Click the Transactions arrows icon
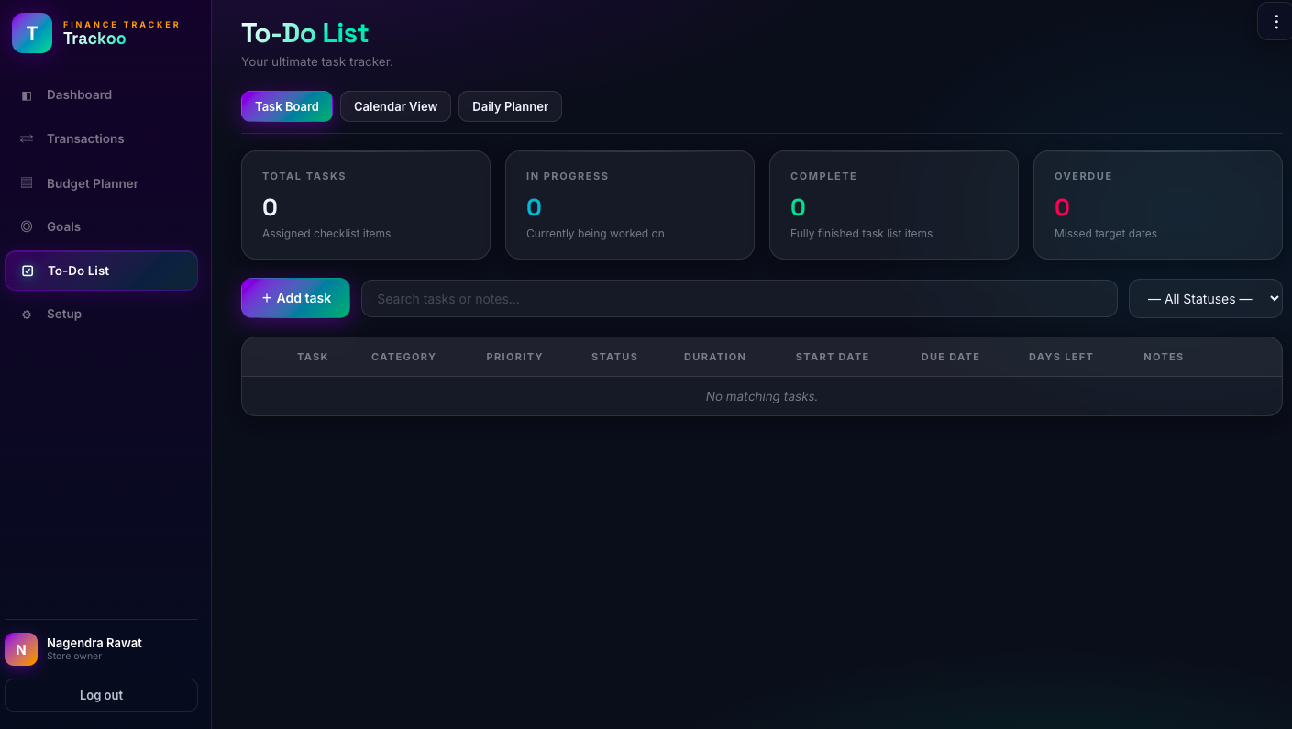1292x729 pixels. [27, 138]
